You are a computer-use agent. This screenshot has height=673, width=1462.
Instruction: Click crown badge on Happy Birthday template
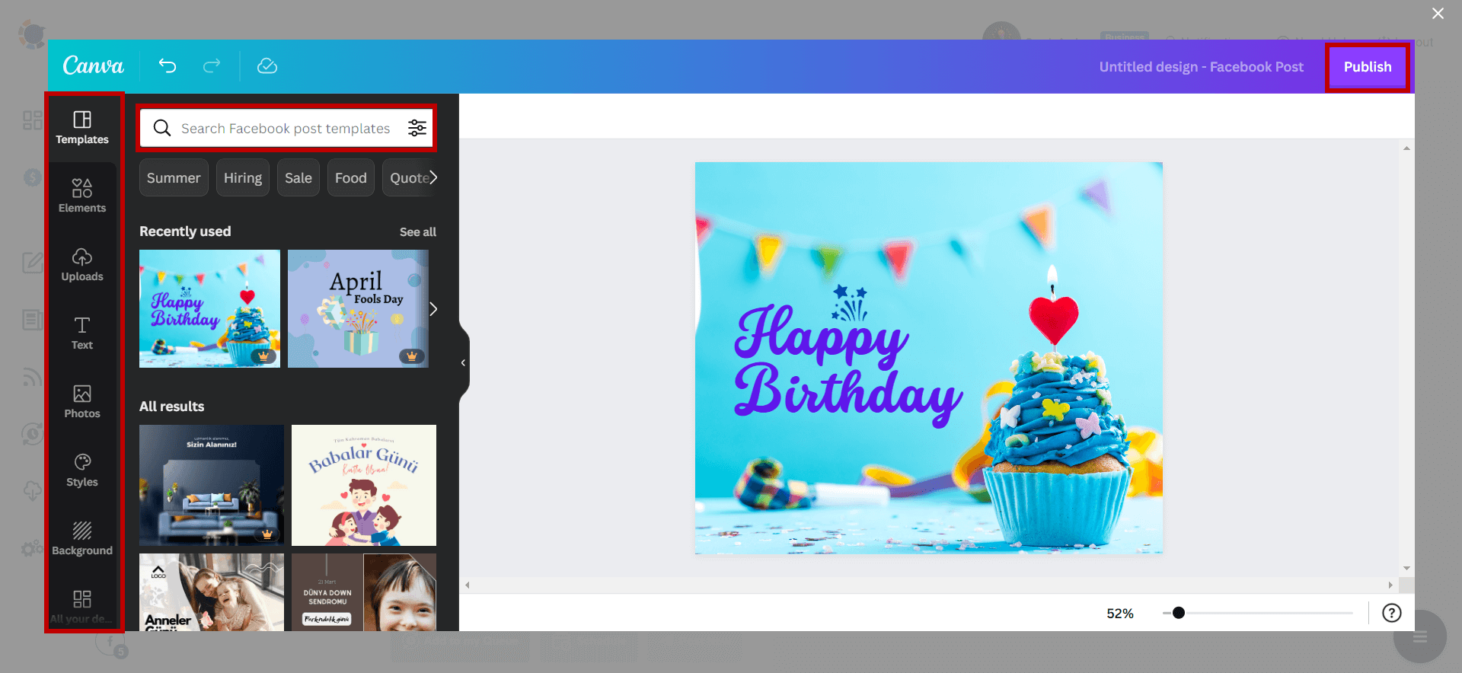point(263,356)
